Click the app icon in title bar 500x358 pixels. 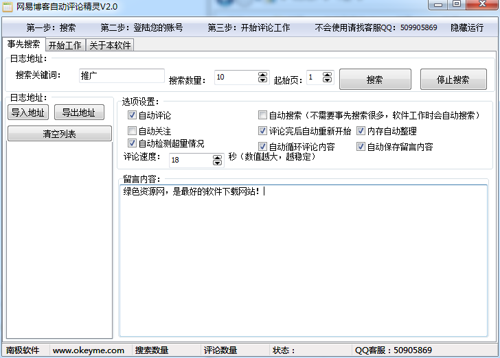[x=8, y=7]
